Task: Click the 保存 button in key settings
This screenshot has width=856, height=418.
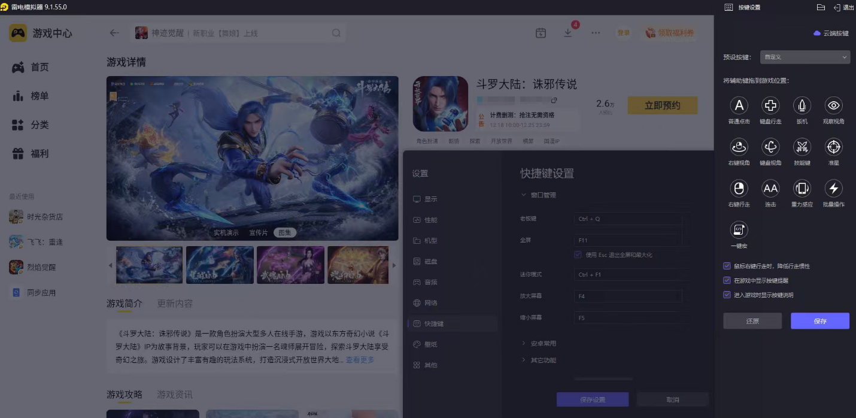Action: click(x=820, y=321)
